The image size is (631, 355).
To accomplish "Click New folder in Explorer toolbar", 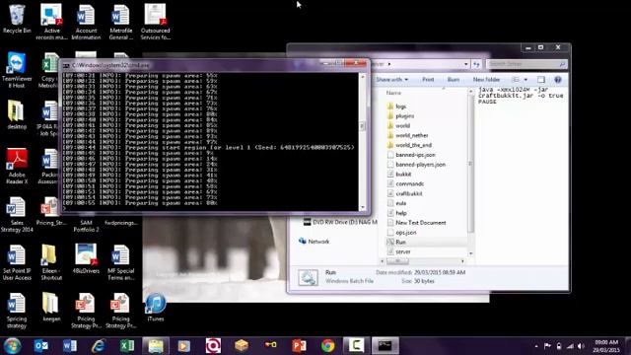I will coord(486,79).
